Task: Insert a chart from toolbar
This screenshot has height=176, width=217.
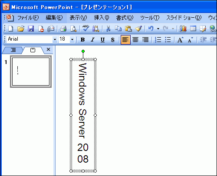Action: tap(183, 29)
